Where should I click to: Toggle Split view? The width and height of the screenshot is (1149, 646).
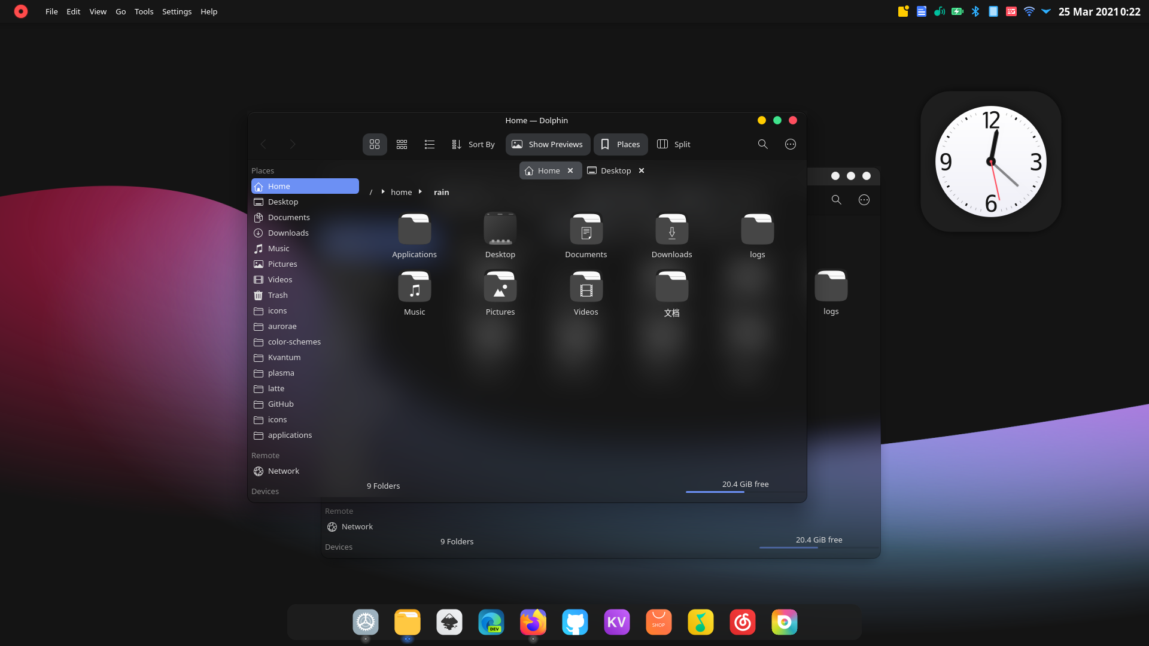click(674, 144)
